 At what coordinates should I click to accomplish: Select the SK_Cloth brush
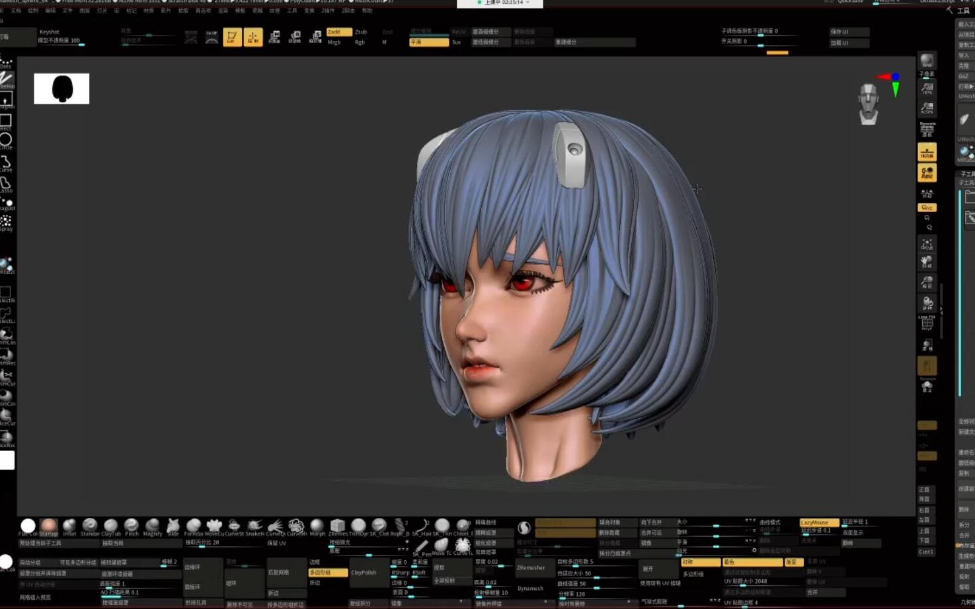[379, 527]
